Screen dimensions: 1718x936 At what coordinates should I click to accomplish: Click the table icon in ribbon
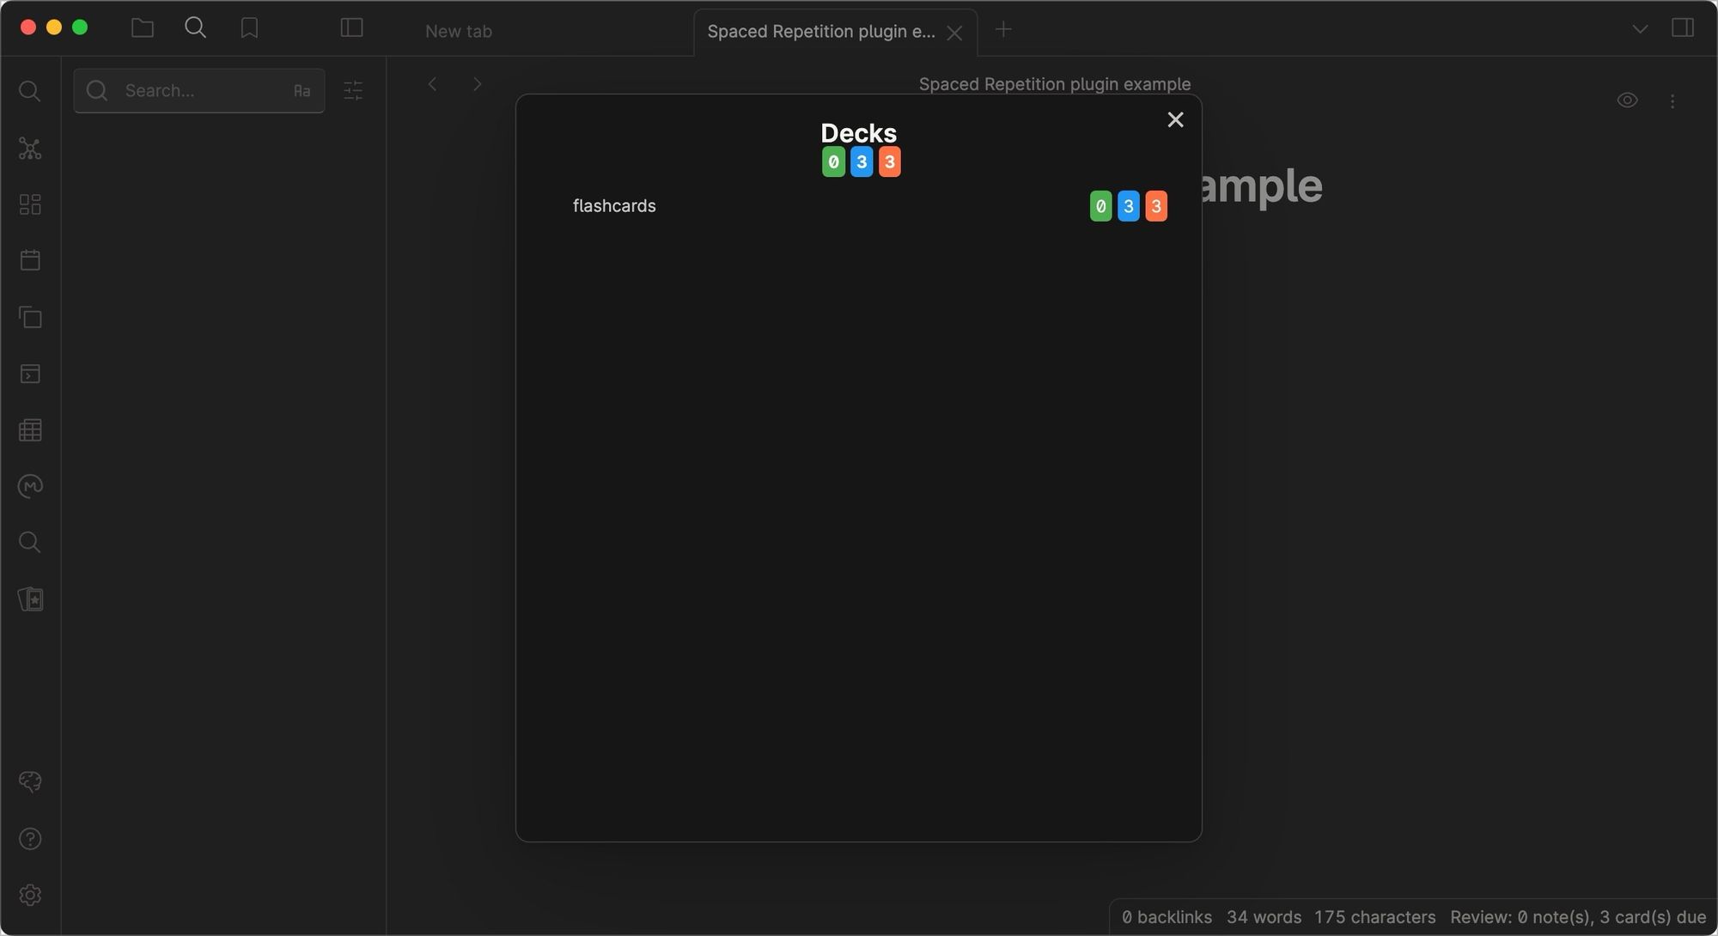point(30,430)
